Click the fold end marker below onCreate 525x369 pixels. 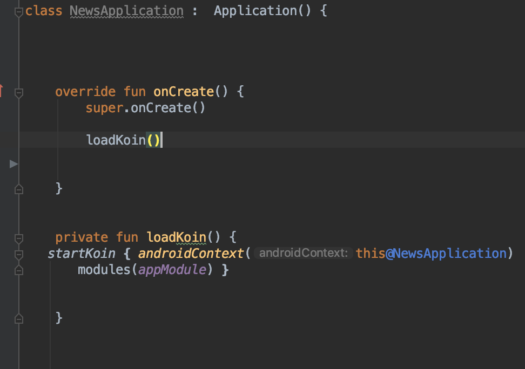19,189
